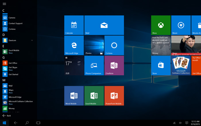Launch Microsoft Edge tile
Image resolution: width=201 pixels, height=126 pixels.
click(x=74, y=45)
